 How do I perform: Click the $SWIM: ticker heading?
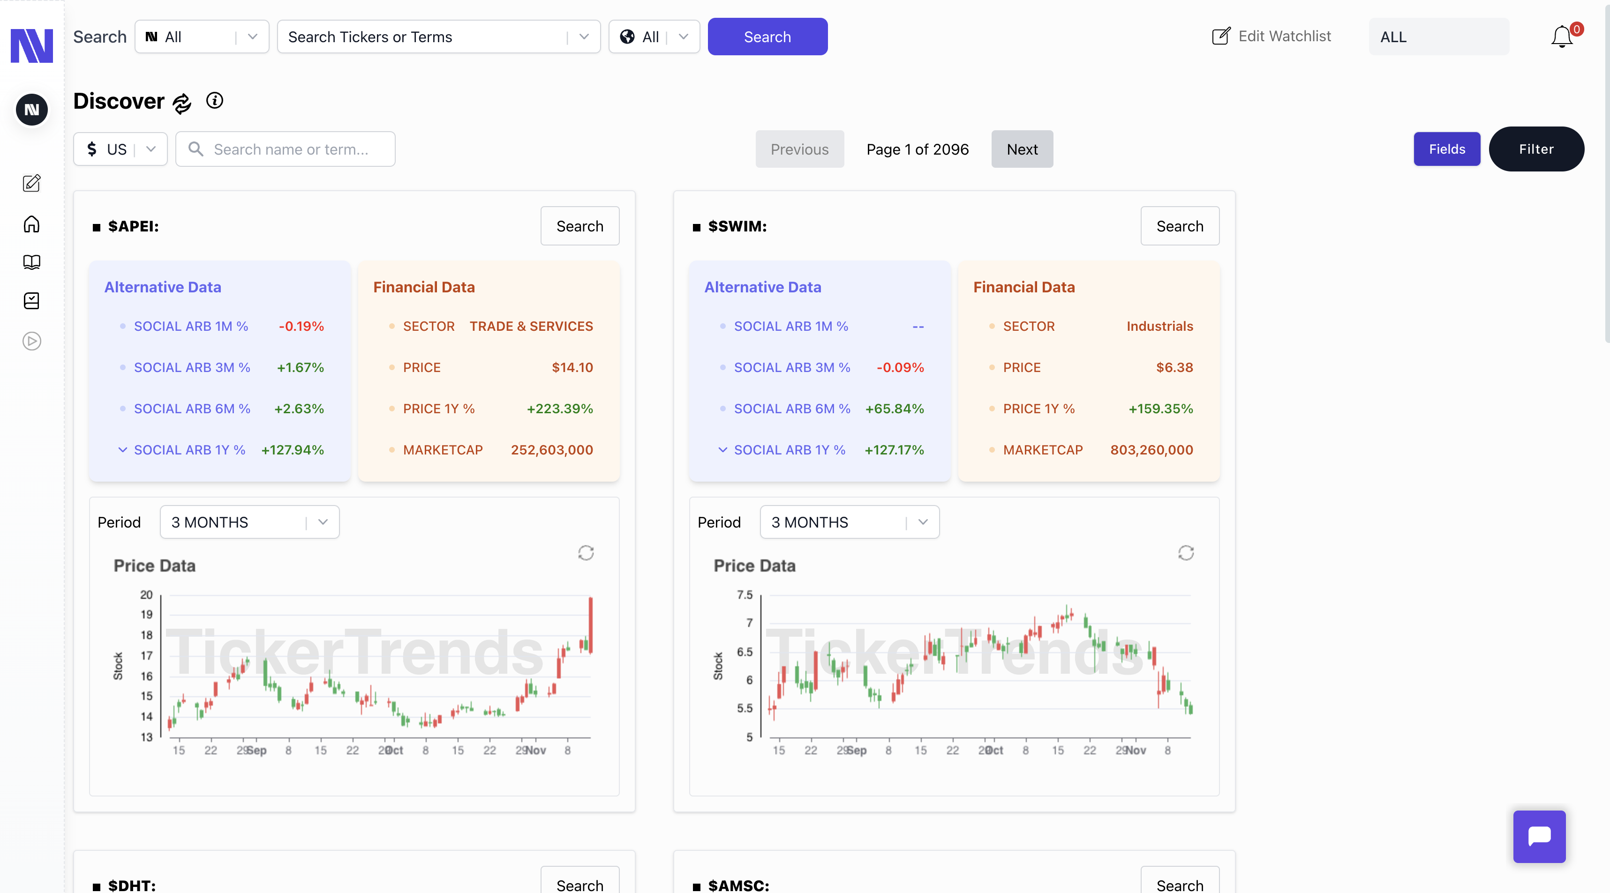click(x=737, y=226)
